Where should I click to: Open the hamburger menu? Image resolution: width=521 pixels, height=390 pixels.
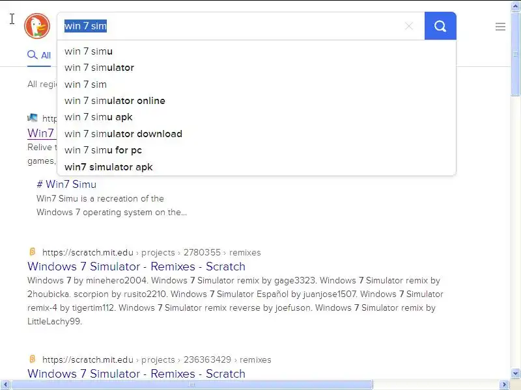click(500, 27)
